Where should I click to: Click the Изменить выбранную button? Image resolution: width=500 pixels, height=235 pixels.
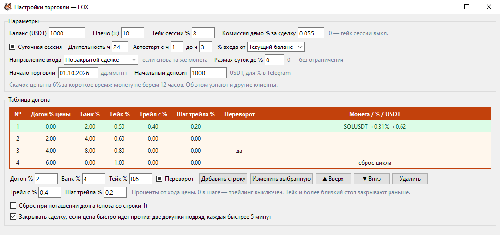[x=281, y=178]
